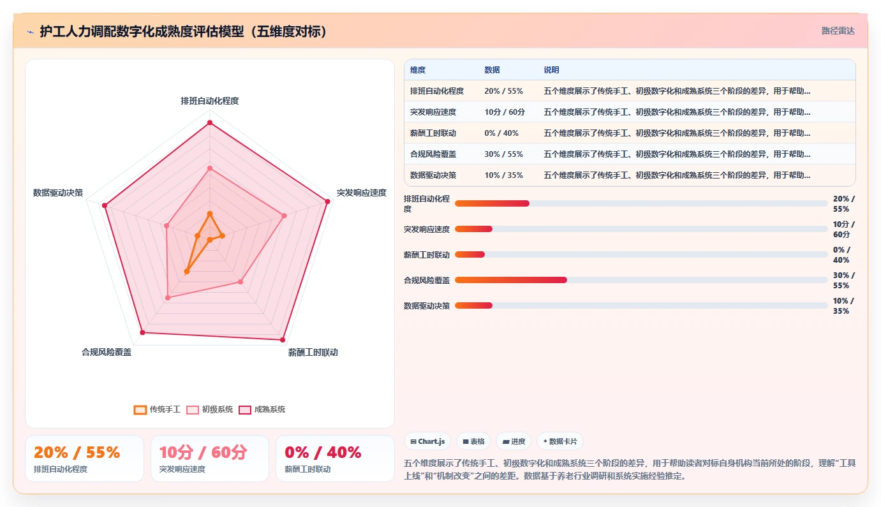This screenshot has height=507, width=881.
Task: Toggle the 初级系统 legend swatch
Action: coord(193,409)
